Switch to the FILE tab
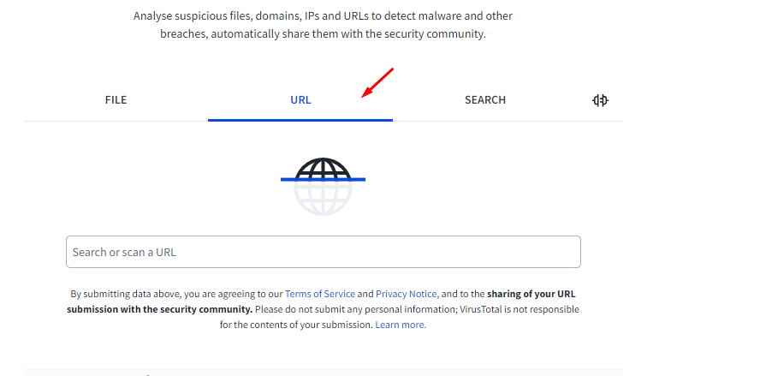The width and height of the screenshot is (760, 376). 116,100
